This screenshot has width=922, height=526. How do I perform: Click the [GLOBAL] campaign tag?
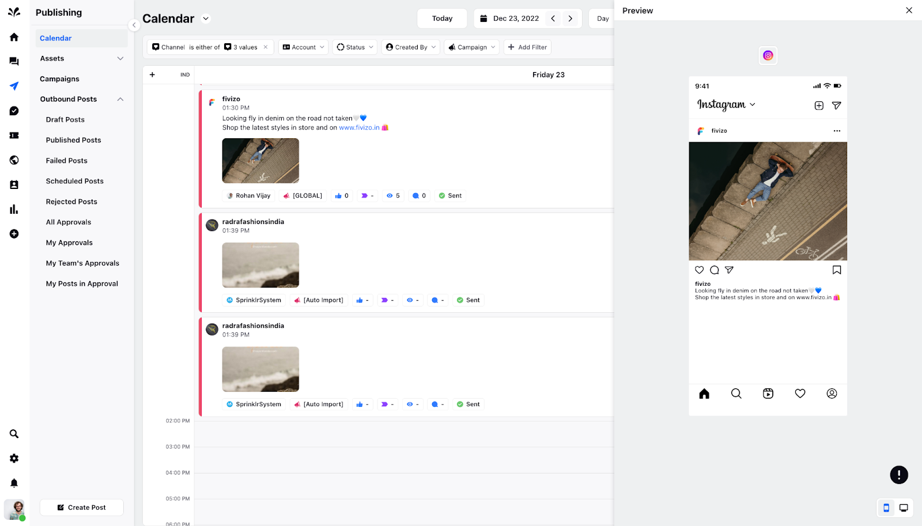tap(303, 196)
